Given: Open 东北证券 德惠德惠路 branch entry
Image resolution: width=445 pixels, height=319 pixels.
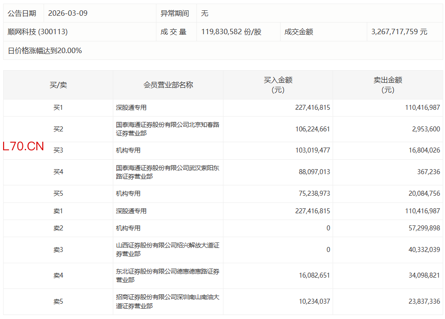Looking at the screenshot, I should click(x=167, y=275).
